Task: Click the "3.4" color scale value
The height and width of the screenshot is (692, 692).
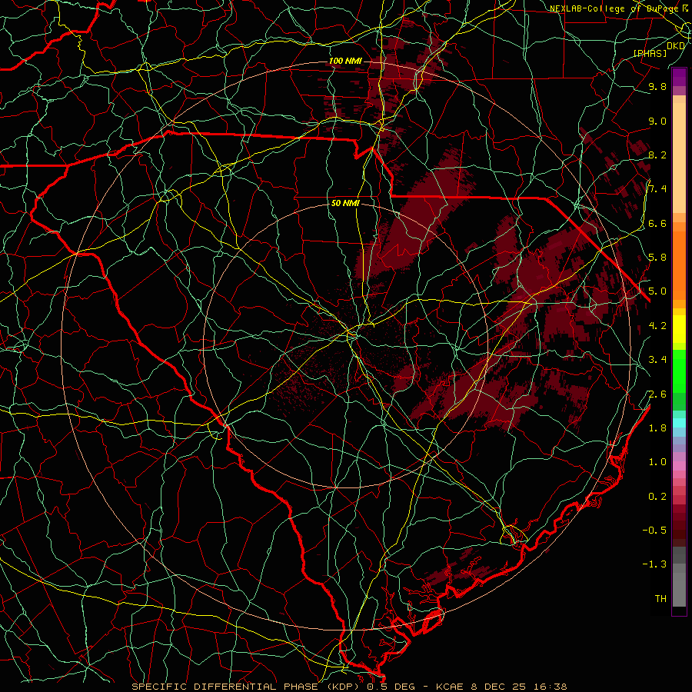Action: [x=657, y=359]
